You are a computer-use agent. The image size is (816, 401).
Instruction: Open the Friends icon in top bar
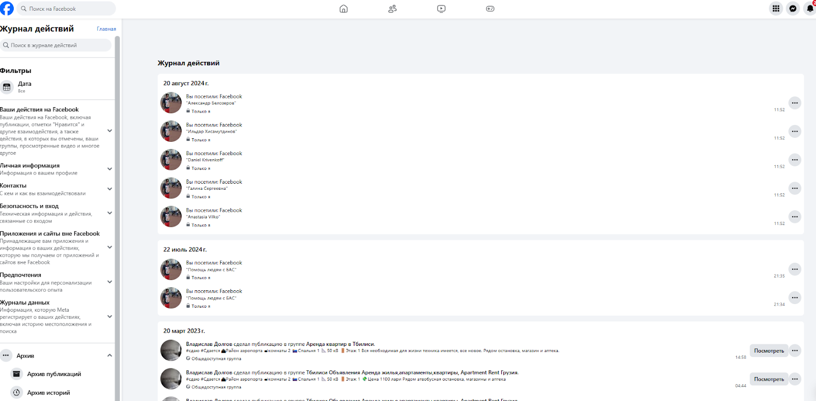click(392, 9)
